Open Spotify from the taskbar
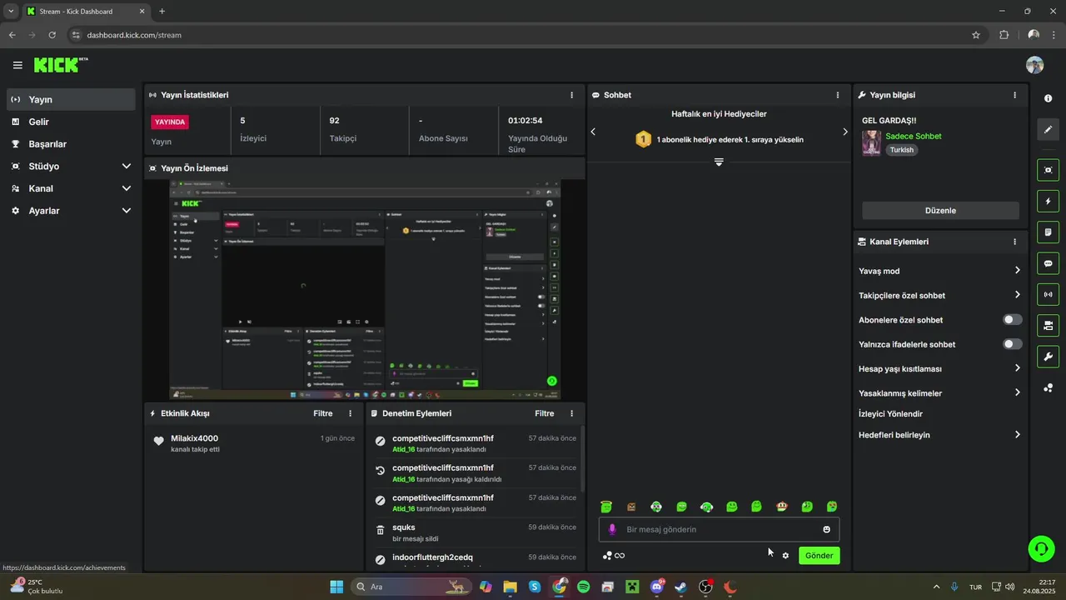The image size is (1066, 600). [x=583, y=587]
